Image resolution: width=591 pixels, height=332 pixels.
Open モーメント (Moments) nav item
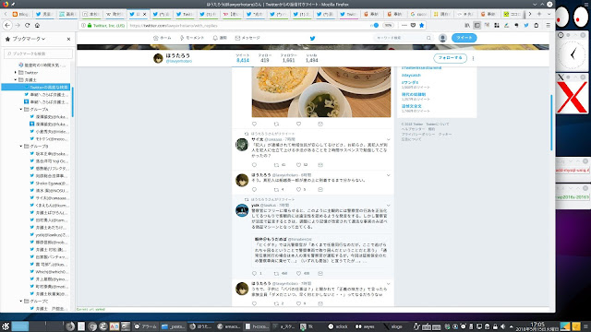[192, 38]
